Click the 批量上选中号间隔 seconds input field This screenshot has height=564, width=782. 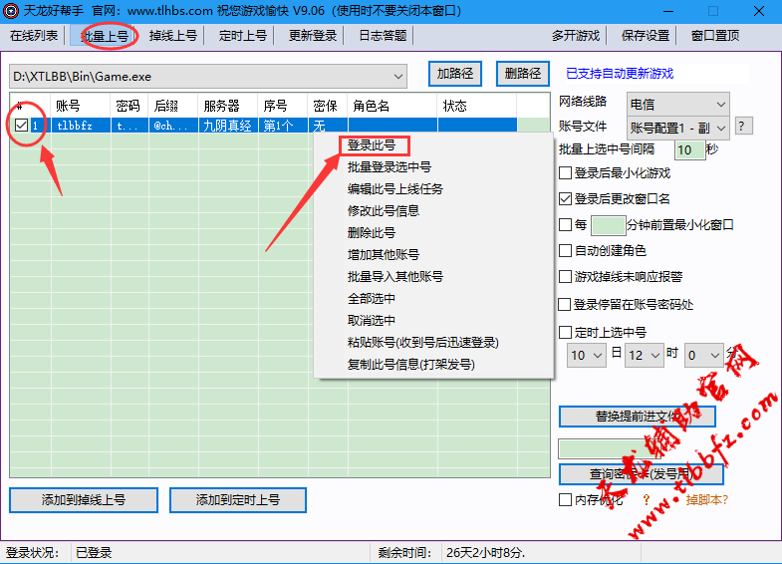point(688,149)
